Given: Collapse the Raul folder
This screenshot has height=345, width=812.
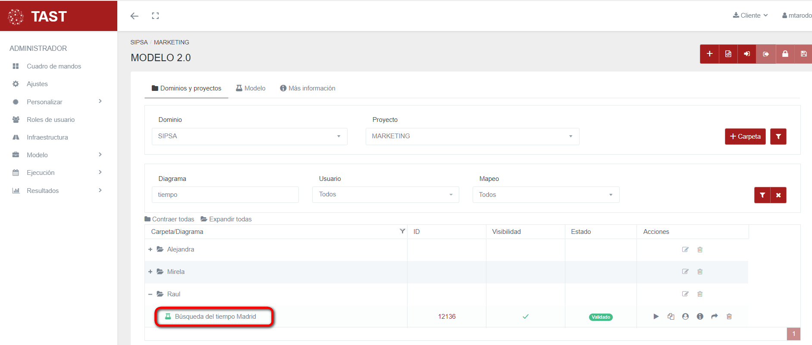Looking at the screenshot, I should tap(150, 294).
